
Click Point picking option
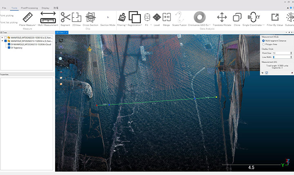tap(7, 15)
